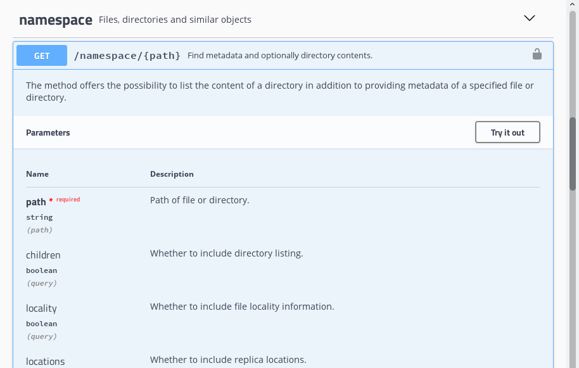Collapse the namespace section chevron
The width and height of the screenshot is (579, 368).
530,18
